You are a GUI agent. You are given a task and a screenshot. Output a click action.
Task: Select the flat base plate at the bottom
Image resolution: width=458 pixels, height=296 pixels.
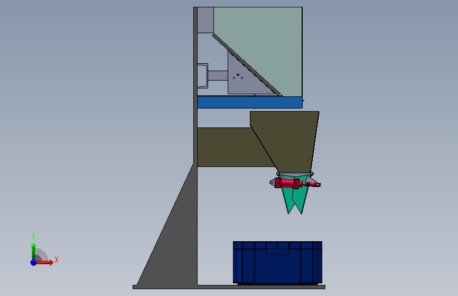229,287
